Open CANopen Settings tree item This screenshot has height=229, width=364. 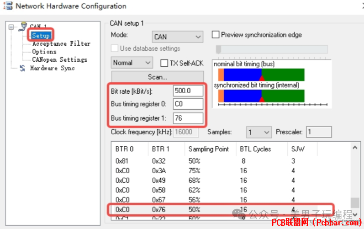60,60
